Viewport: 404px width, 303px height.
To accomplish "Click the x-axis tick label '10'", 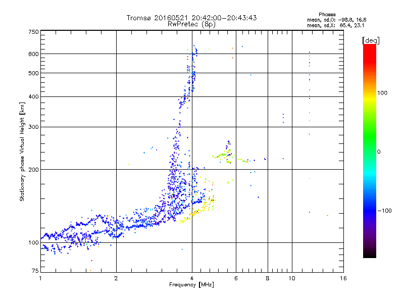I will pos(292,278).
